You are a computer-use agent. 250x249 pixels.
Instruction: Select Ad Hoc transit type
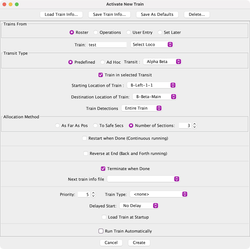[103, 62]
